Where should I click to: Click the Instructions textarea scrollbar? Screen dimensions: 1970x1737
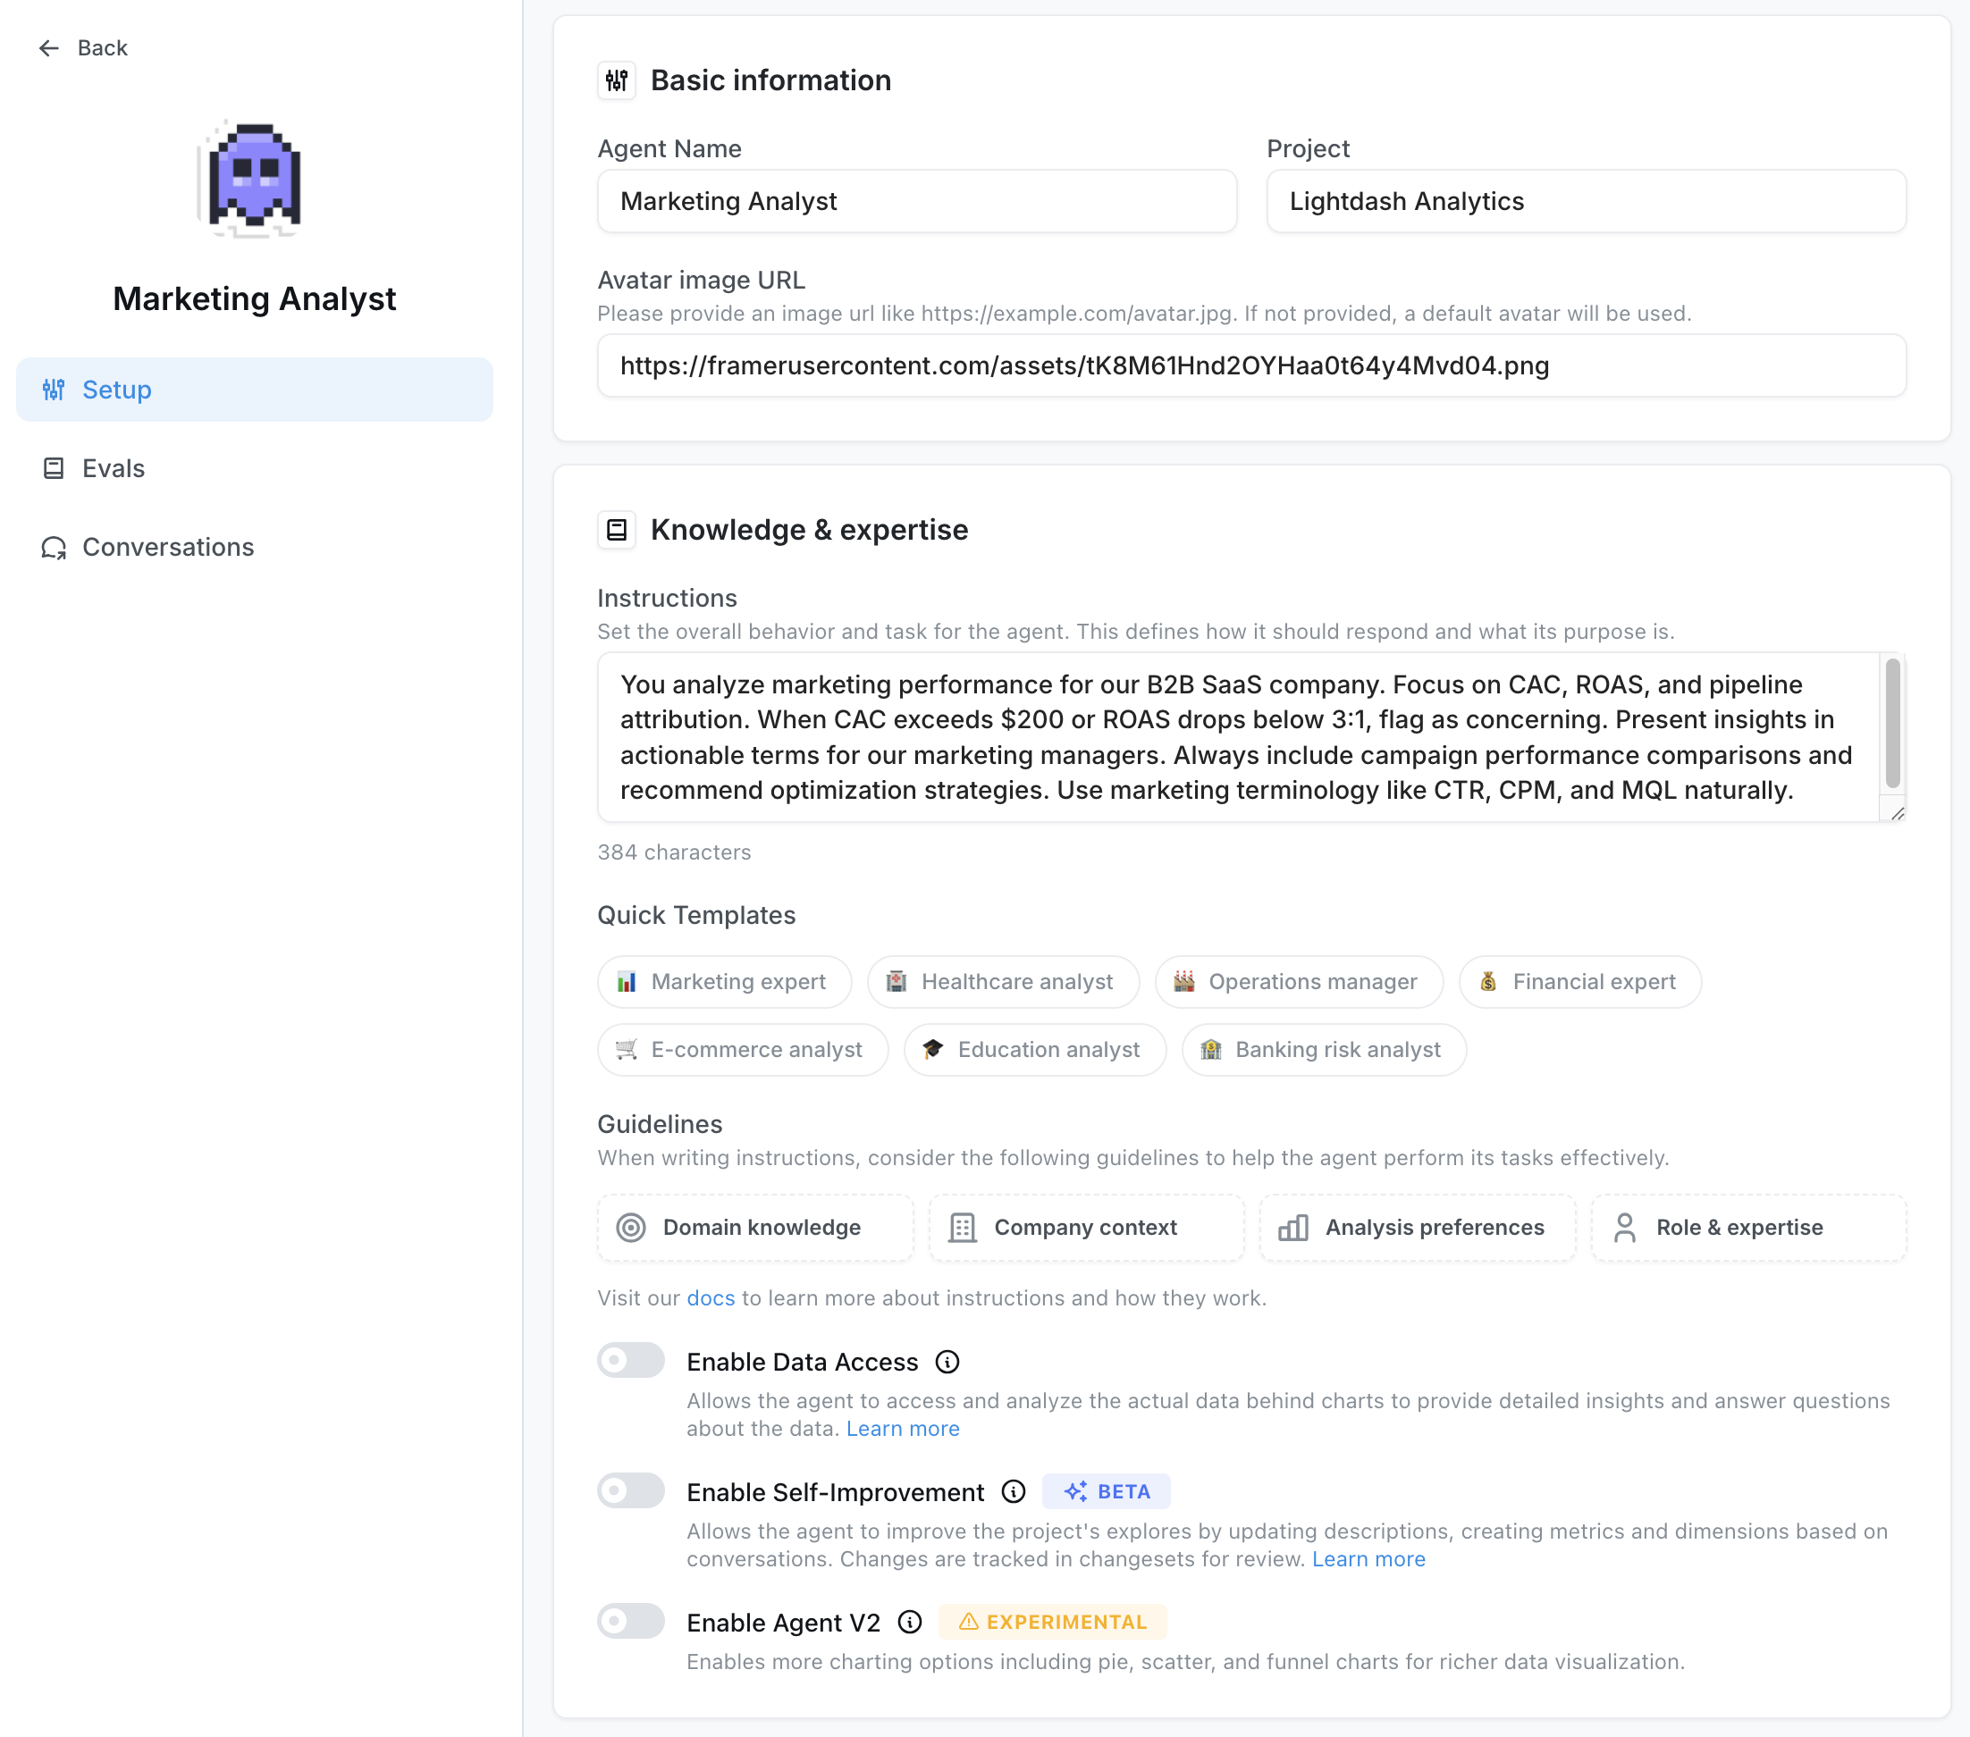1892,723
